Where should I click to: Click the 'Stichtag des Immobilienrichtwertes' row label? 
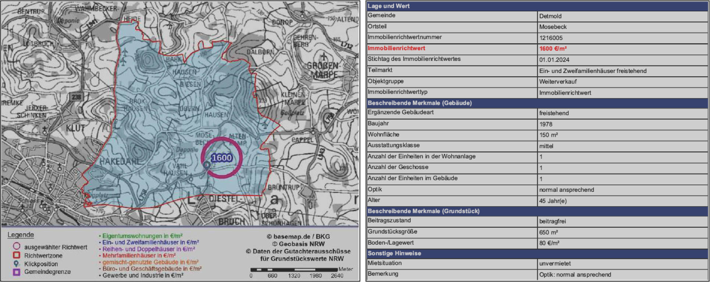[414, 59]
